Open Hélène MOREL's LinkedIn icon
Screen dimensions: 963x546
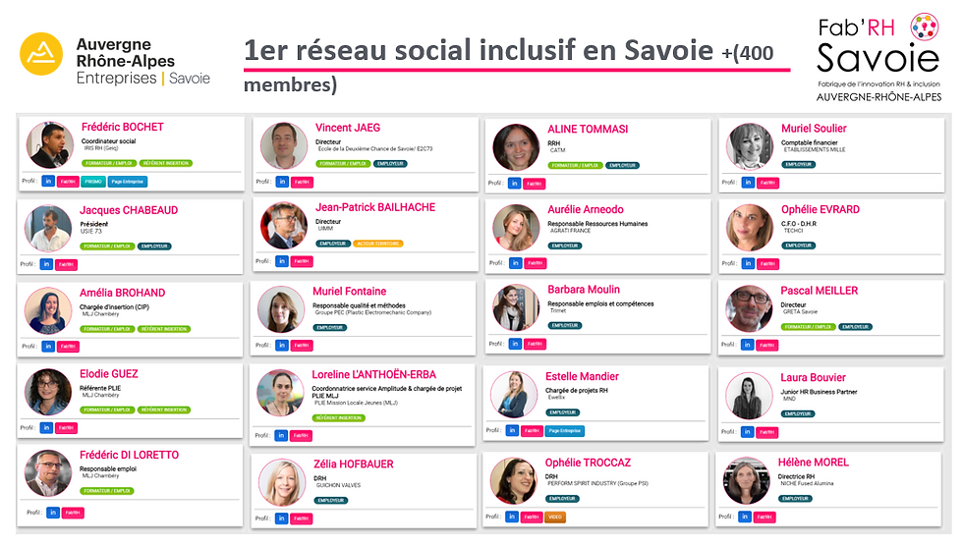click(x=745, y=518)
